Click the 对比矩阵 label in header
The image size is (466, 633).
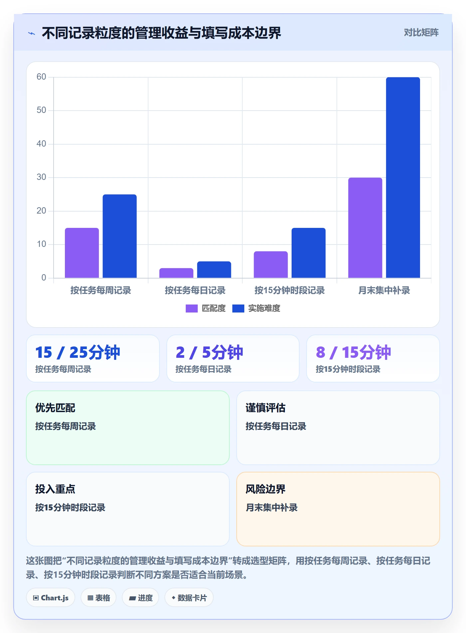(x=421, y=33)
